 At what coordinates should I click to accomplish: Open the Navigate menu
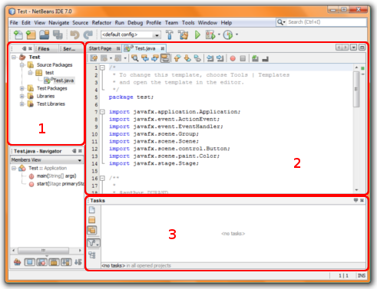point(59,23)
